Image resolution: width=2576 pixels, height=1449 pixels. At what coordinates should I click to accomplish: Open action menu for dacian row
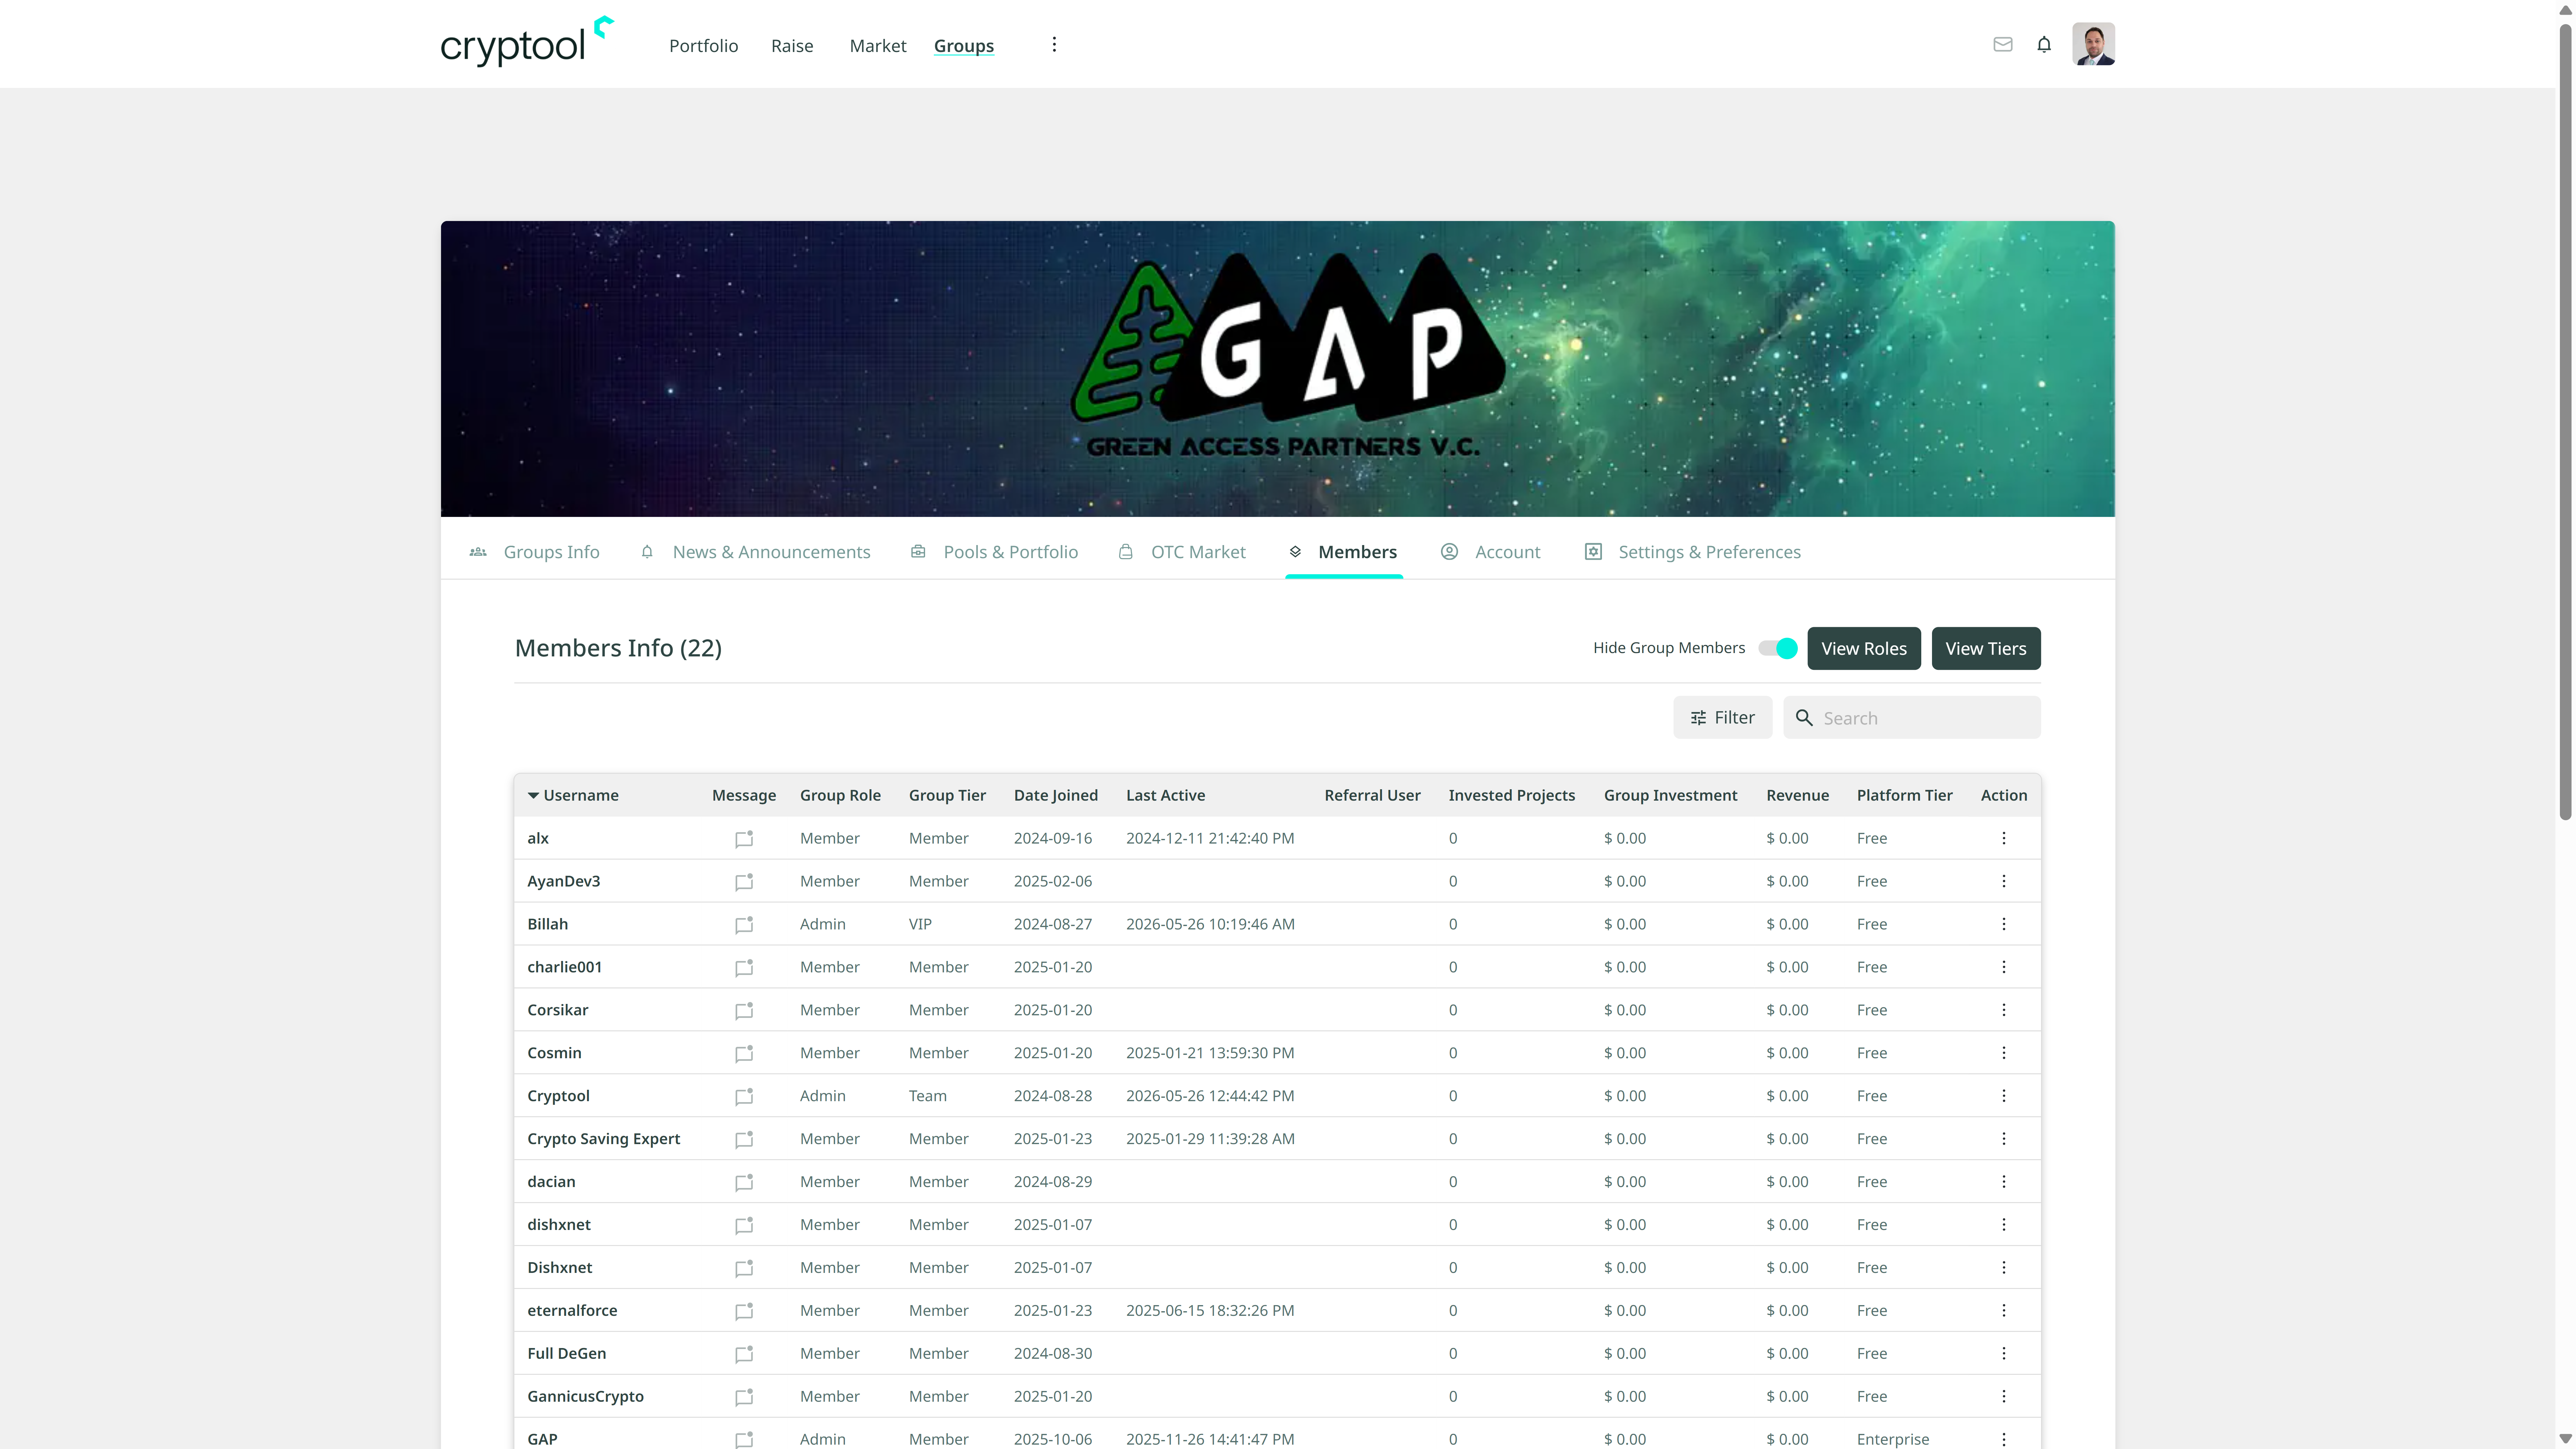click(2004, 1182)
